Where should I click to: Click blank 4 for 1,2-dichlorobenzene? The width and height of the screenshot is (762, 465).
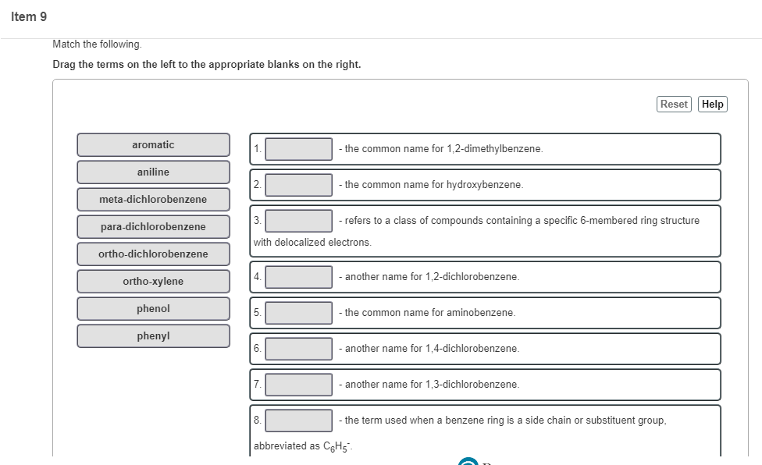tap(299, 277)
